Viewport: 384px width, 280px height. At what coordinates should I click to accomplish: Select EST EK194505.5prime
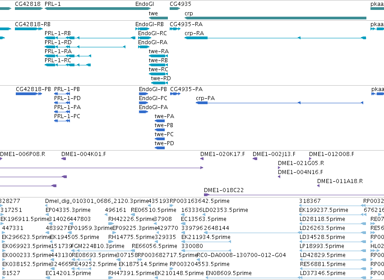pyautogui.click(x=74, y=238)
